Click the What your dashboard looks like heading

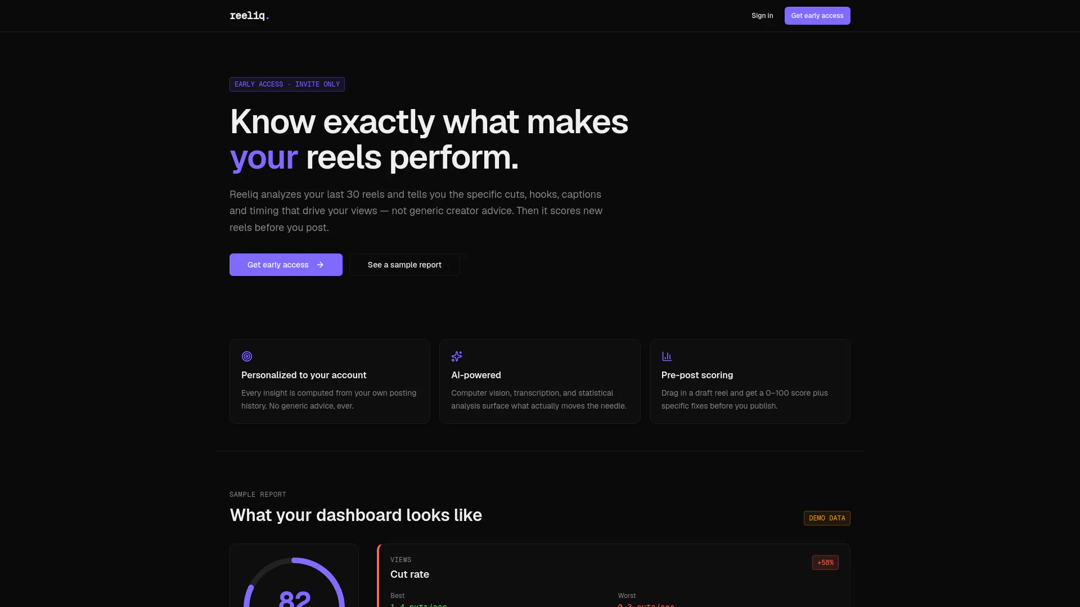355,515
